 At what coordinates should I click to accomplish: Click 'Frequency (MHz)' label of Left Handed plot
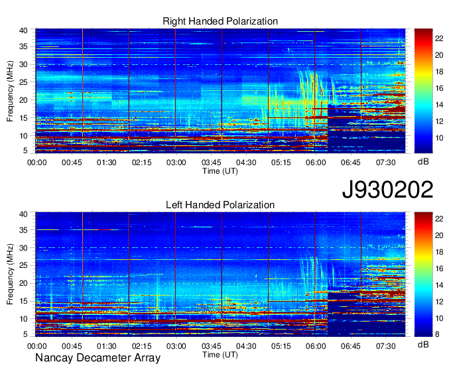(10, 274)
